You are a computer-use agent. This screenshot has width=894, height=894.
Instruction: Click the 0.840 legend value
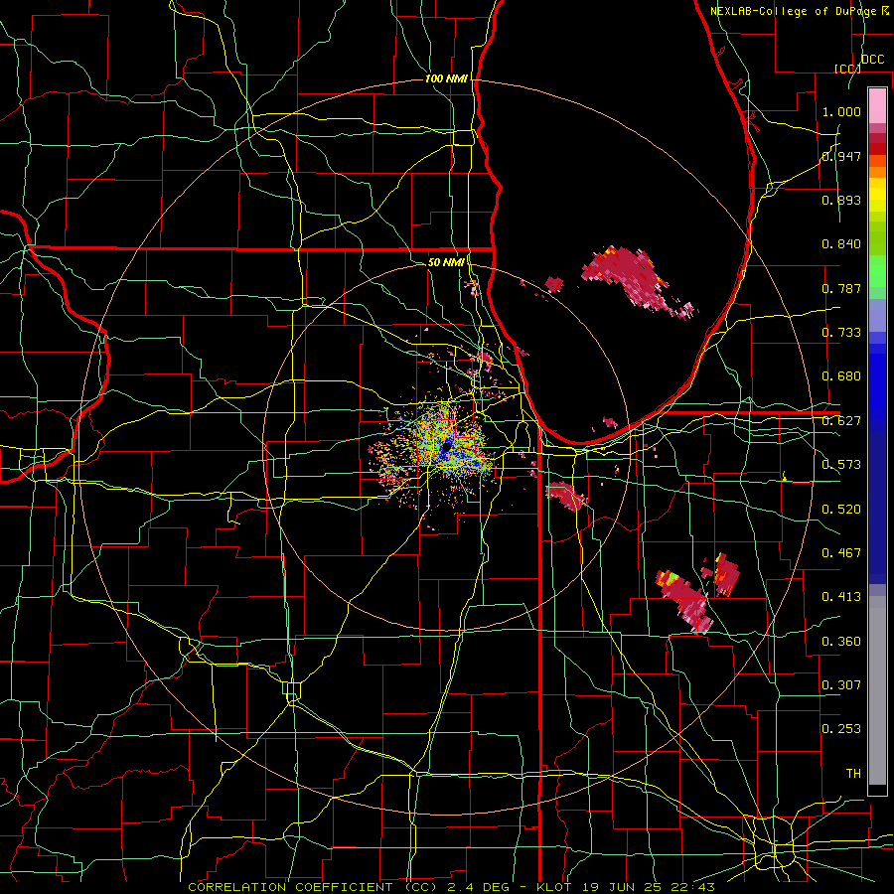pos(841,244)
